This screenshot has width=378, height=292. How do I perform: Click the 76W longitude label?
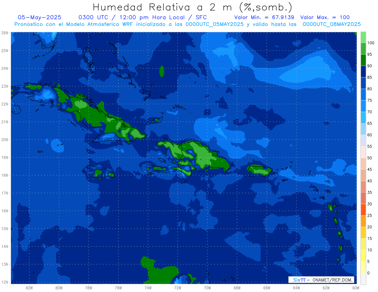(x=118, y=288)
